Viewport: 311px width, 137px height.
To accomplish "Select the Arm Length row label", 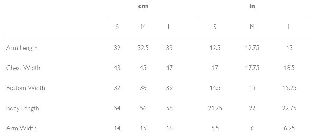I will (x=22, y=48).
